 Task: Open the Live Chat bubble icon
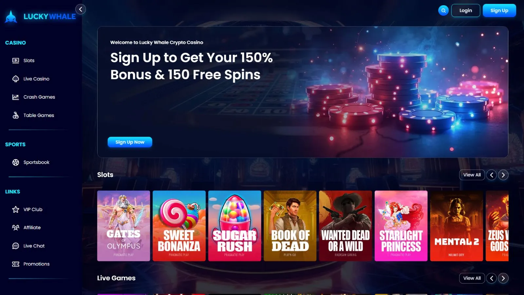[15, 246]
